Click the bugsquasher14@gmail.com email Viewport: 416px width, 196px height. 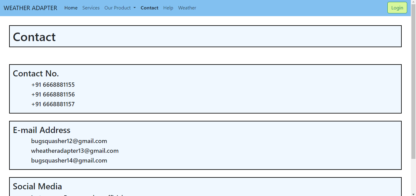click(69, 160)
